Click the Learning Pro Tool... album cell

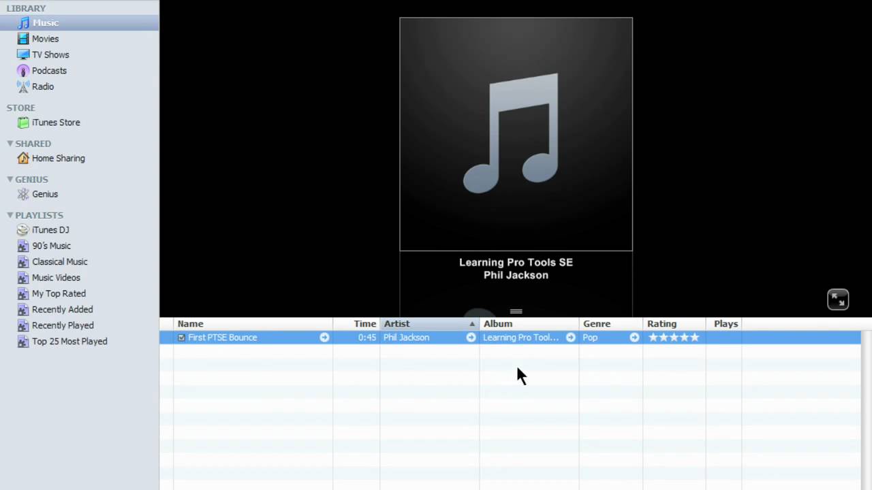pos(520,338)
